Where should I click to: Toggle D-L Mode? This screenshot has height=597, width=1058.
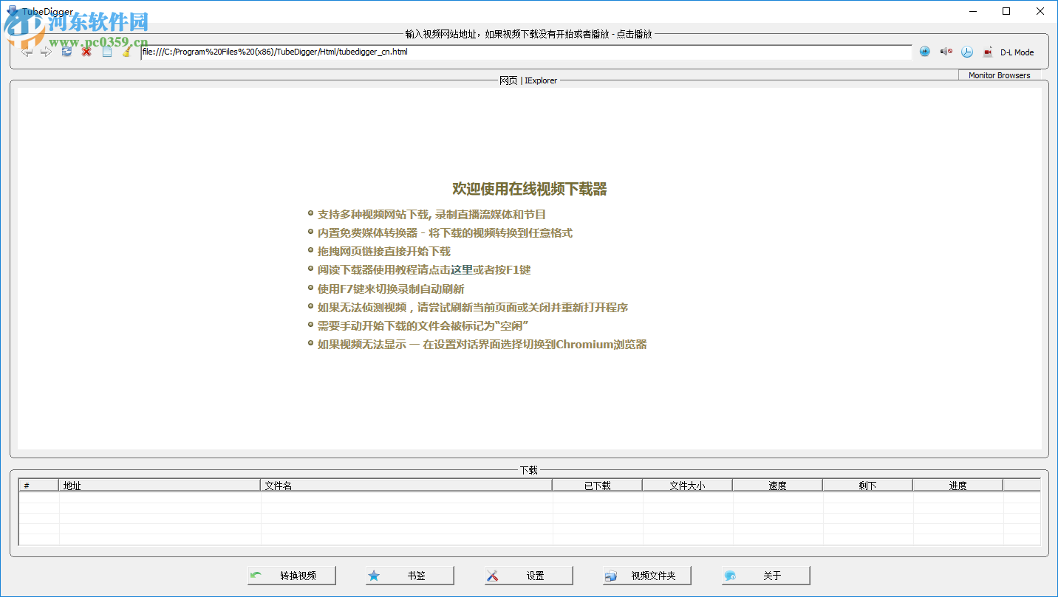(1017, 52)
